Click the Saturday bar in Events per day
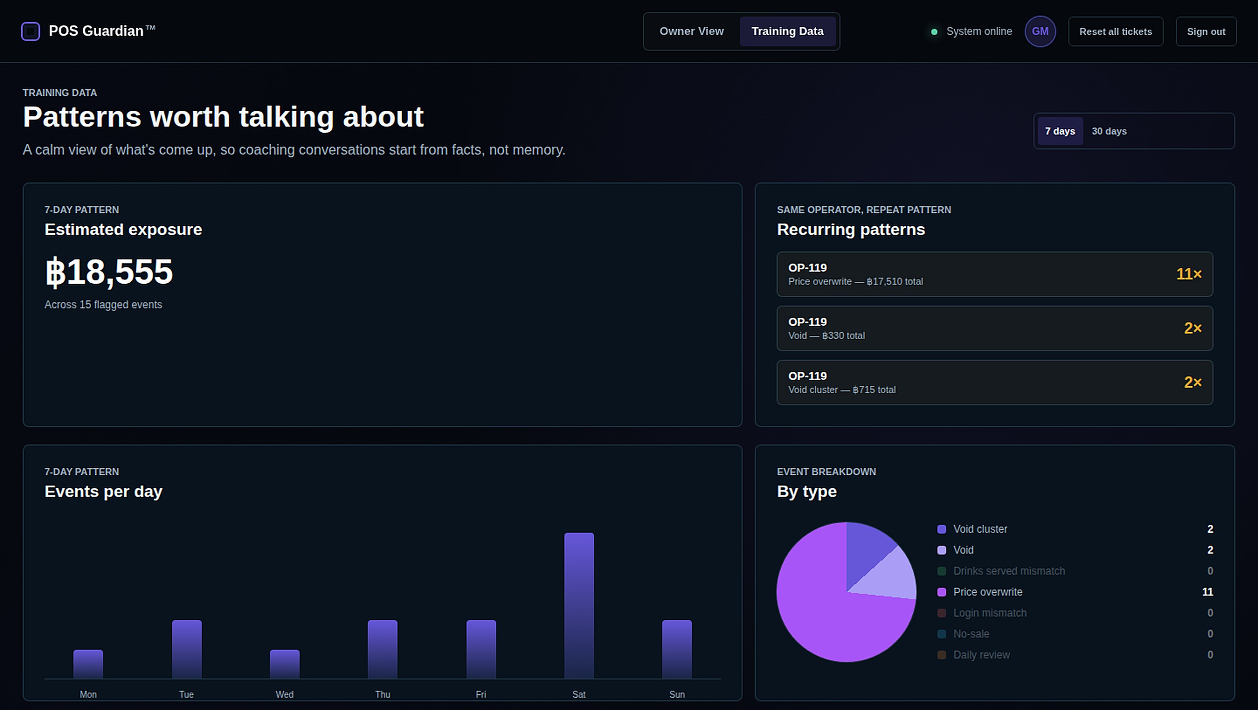This screenshot has width=1258, height=710. pos(578,606)
